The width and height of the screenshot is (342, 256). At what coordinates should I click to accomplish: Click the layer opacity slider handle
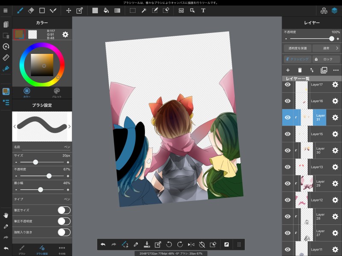tap(332, 39)
